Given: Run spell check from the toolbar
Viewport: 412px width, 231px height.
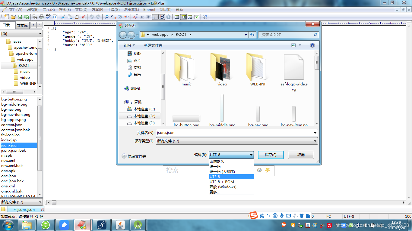Looking at the screenshot, I should coord(48,17).
